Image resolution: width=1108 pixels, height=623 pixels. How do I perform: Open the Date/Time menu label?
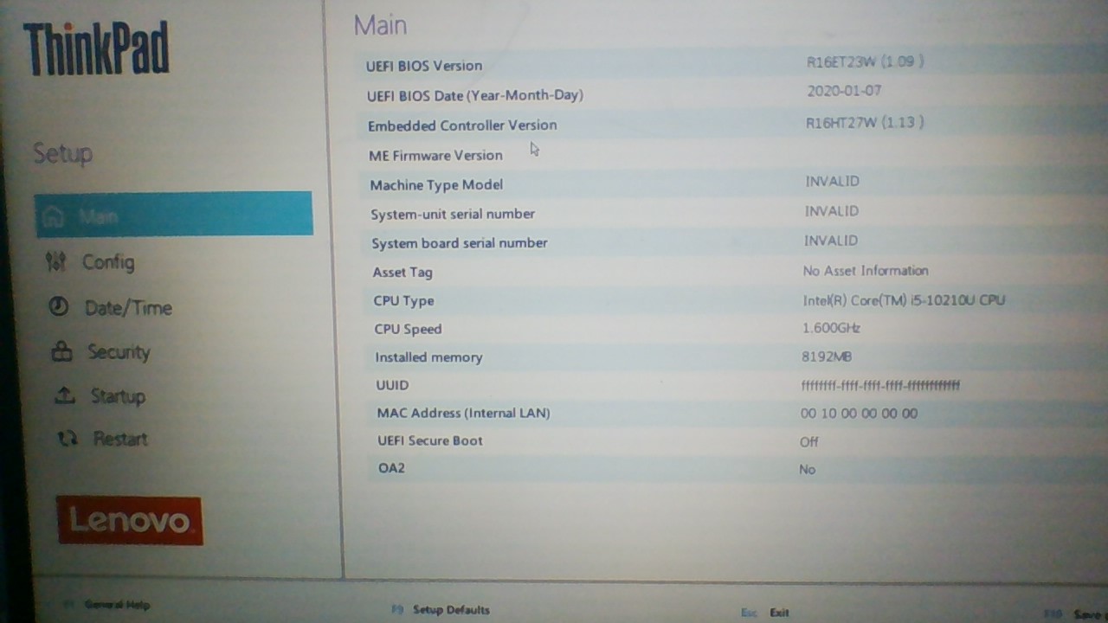point(128,308)
